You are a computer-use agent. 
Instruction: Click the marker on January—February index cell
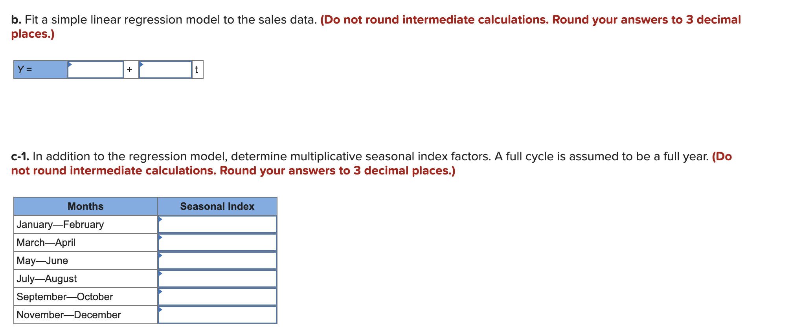click(160, 218)
